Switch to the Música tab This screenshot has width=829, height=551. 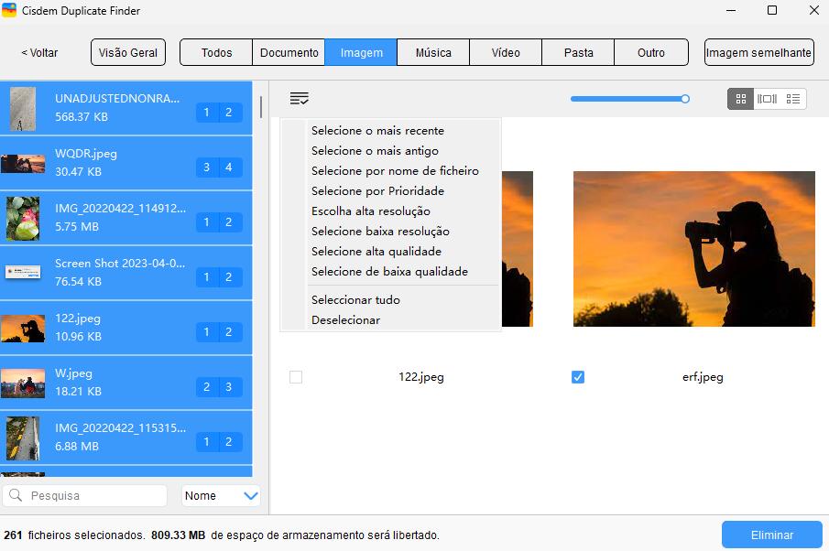click(x=432, y=52)
